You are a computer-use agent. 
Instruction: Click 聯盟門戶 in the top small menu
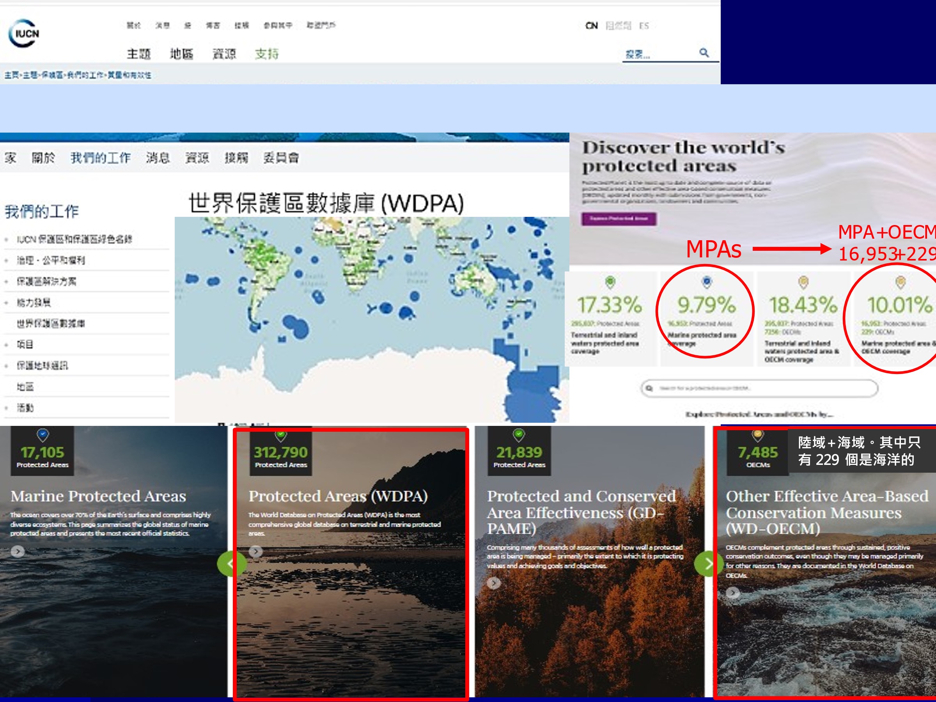[321, 25]
